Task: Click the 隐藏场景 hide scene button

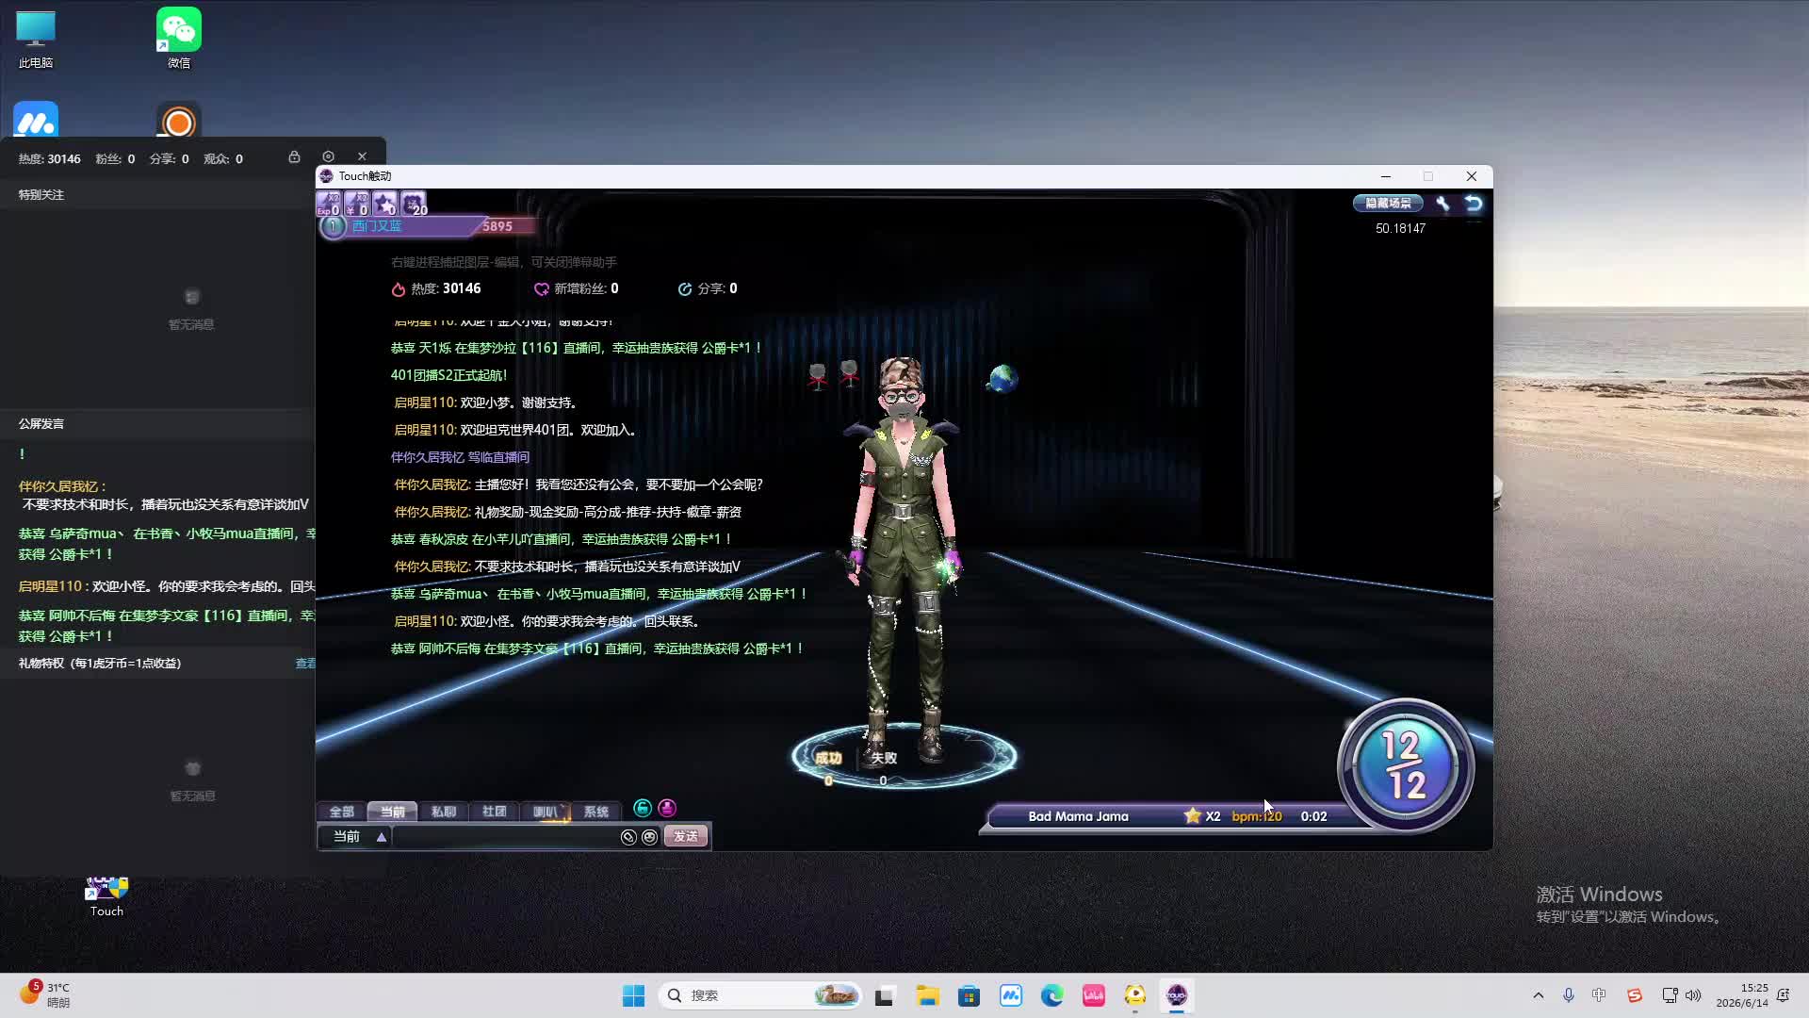Action: (x=1388, y=203)
